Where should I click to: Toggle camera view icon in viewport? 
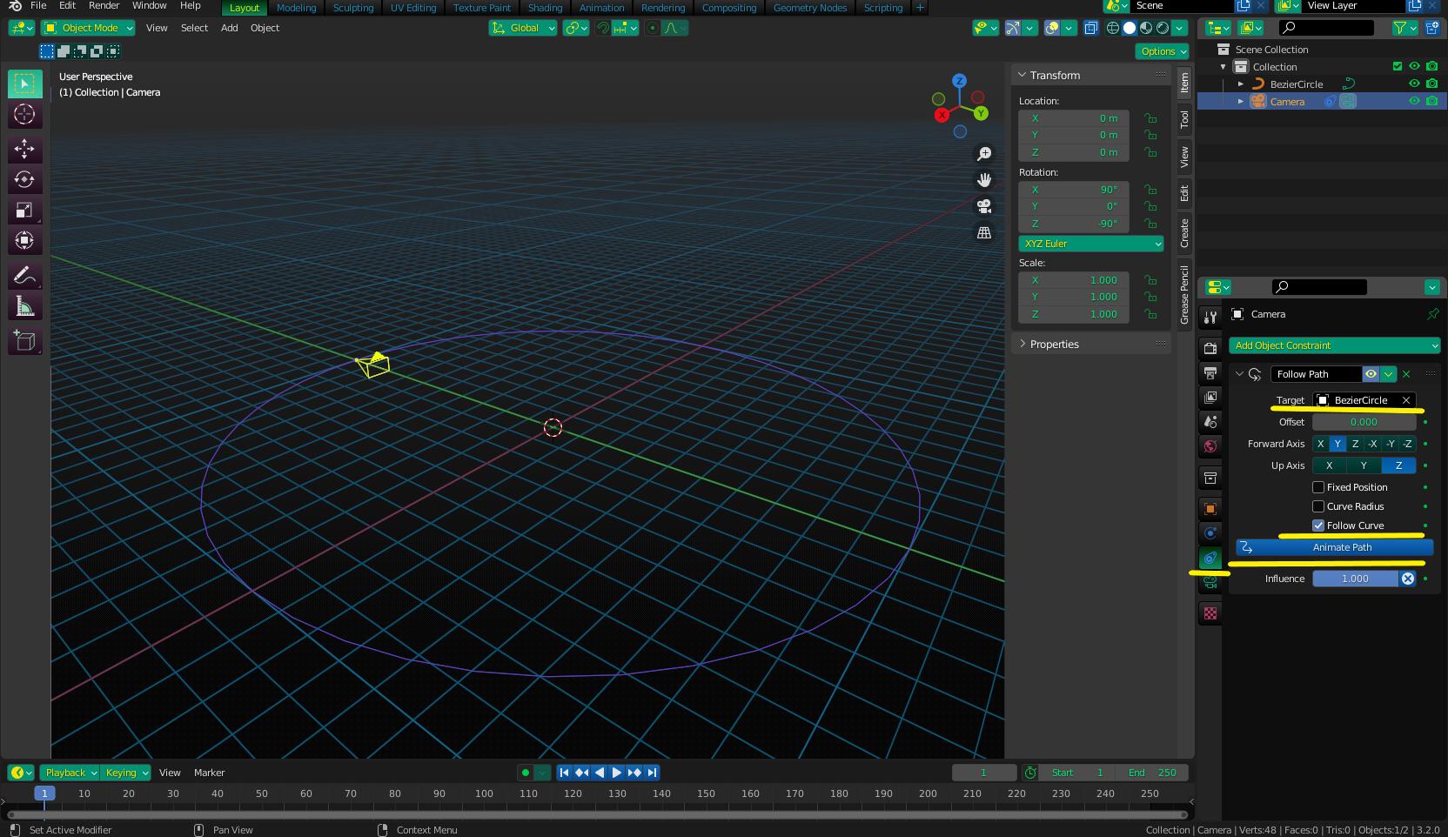click(984, 206)
